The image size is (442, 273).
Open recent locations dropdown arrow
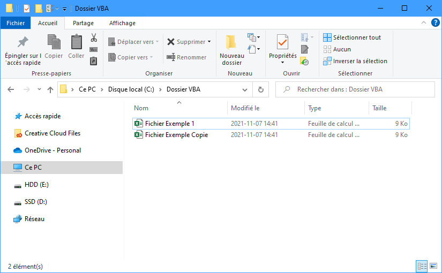tap(39, 89)
